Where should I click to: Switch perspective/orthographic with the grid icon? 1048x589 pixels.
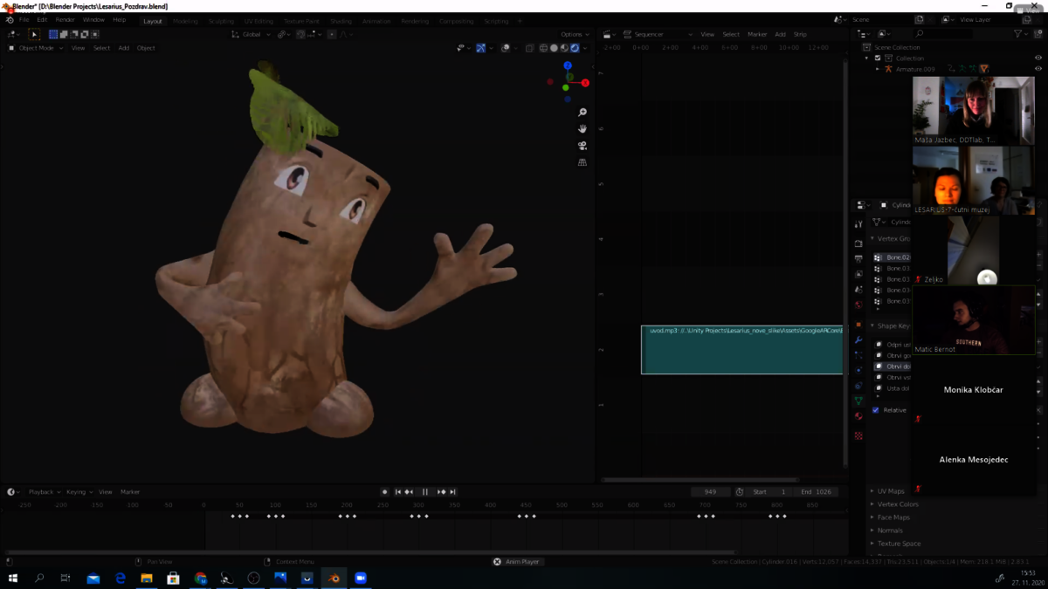(583, 162)
